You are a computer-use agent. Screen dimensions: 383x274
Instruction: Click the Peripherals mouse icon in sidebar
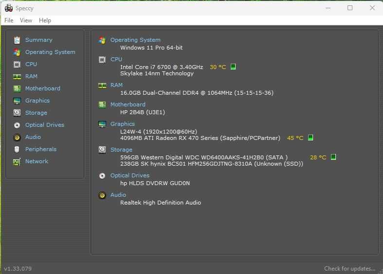[17, 149]
